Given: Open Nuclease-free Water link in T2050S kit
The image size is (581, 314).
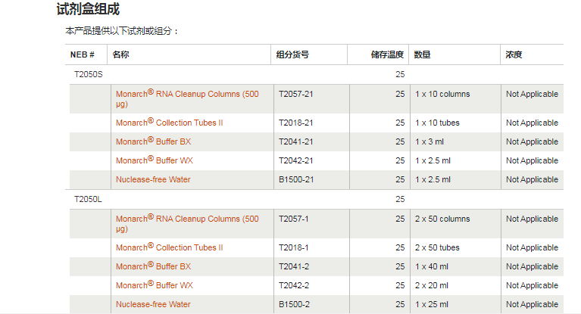Looking at the screenshot, I should point(153,180).
